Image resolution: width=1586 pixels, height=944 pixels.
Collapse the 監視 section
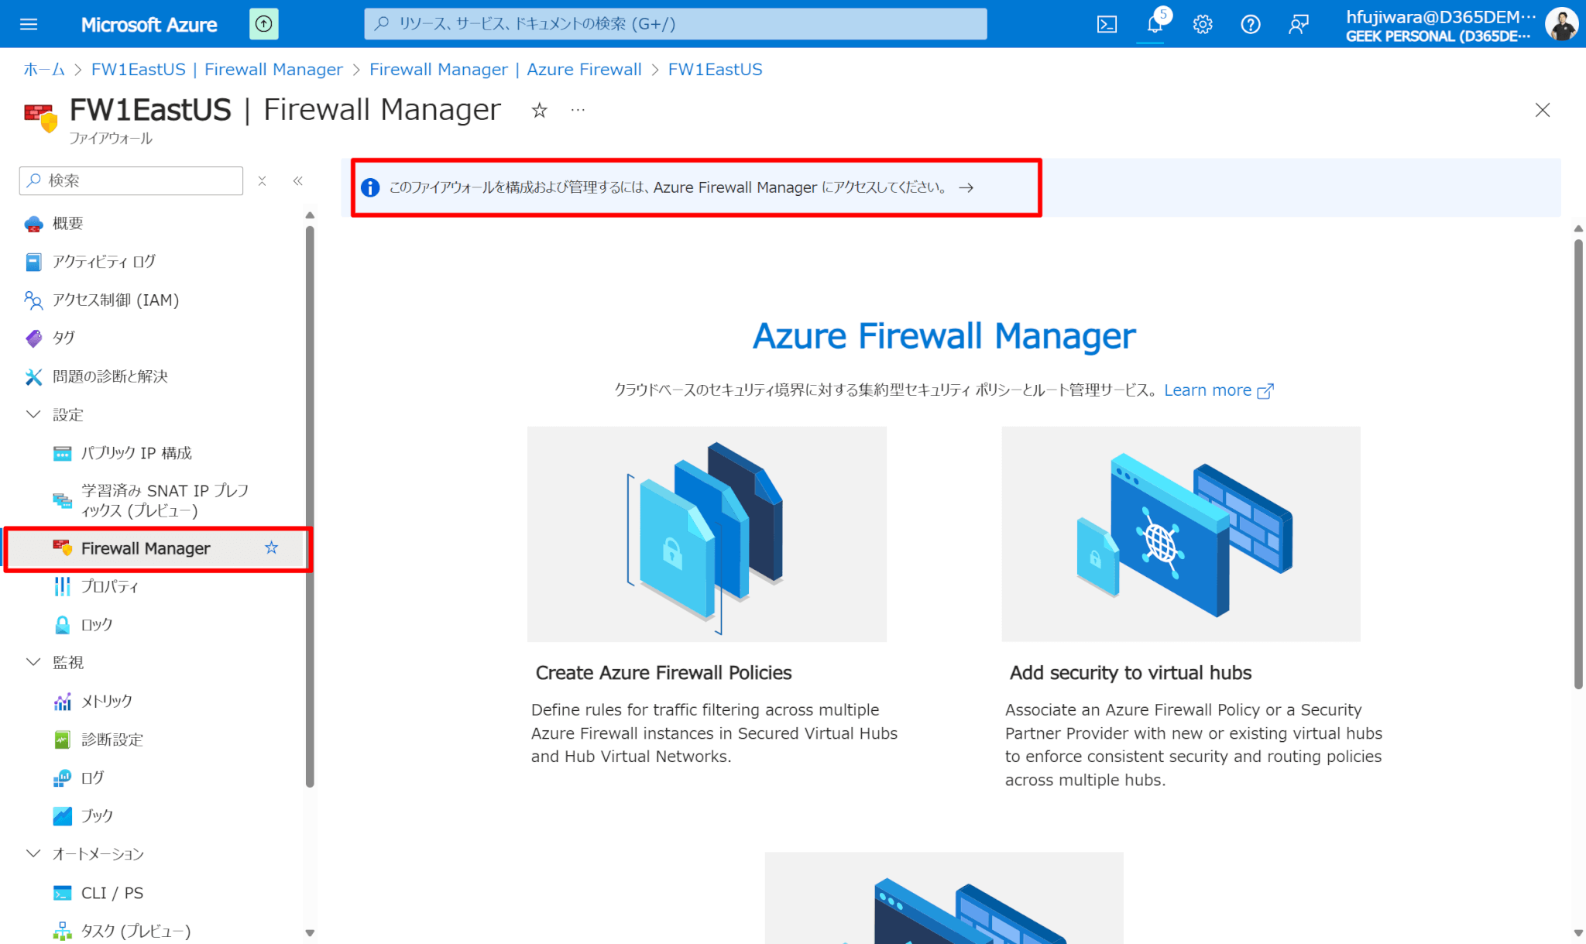coord(33,661)
